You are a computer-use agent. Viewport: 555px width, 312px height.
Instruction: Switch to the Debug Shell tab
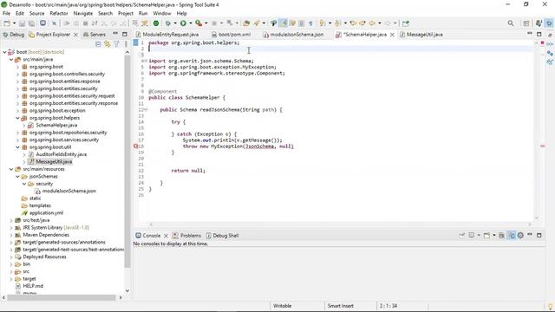pyautogui.click(x=223, y=236)
